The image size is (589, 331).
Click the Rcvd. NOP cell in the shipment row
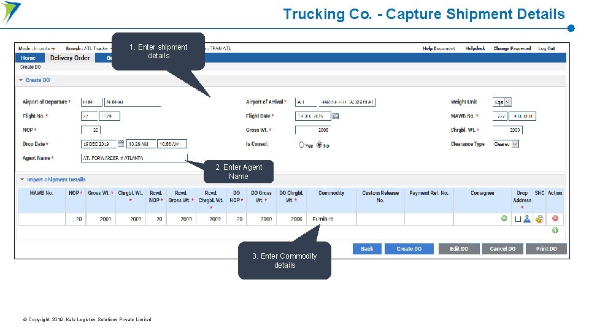pyautogui.click(x=156, y=219)
